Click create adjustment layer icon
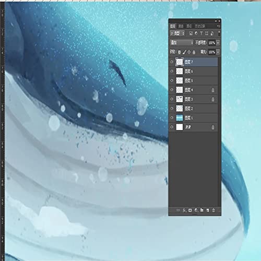 [x=196, y=210]
